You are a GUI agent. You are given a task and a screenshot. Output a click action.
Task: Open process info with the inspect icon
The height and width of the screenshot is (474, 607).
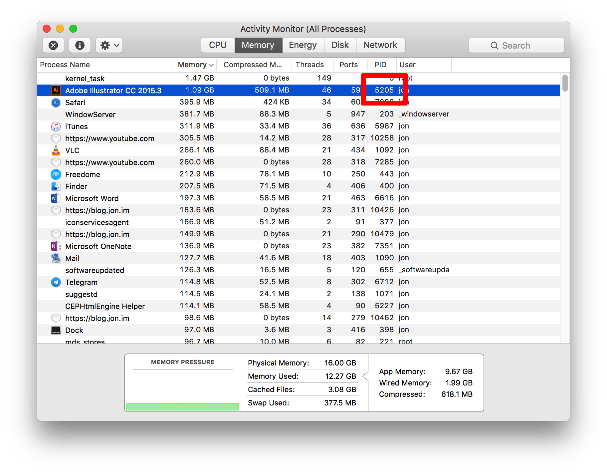pyautogui.click(x=80, y=45)
